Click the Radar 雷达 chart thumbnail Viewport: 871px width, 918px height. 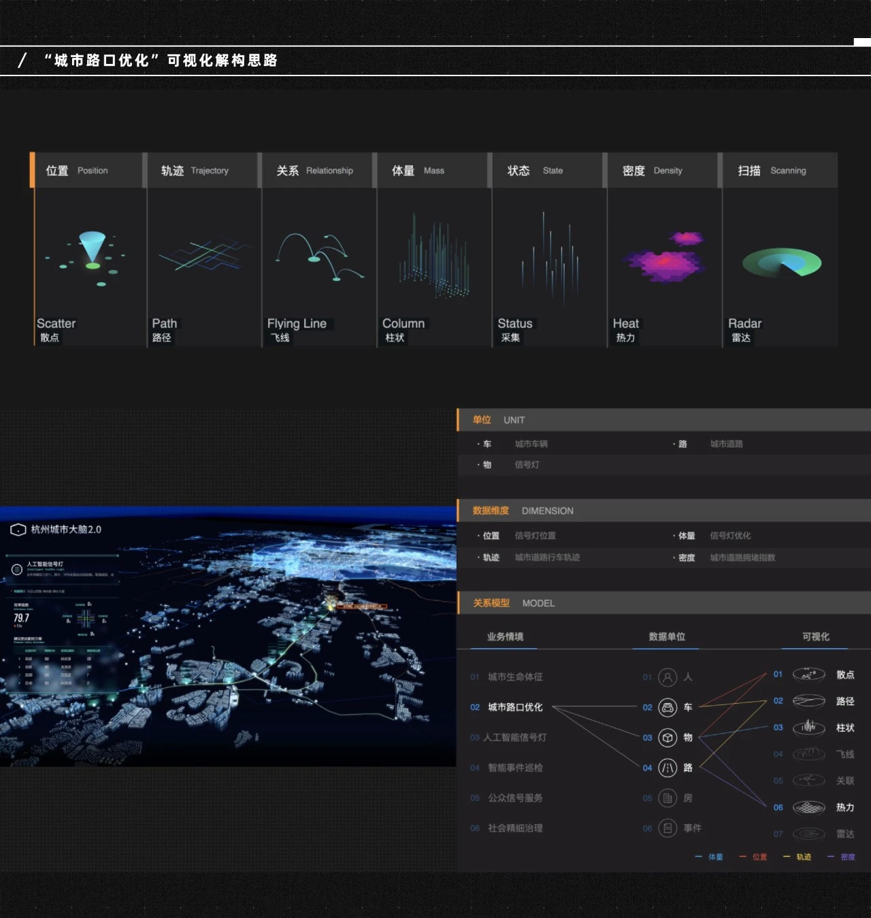[x=781, y=263]
